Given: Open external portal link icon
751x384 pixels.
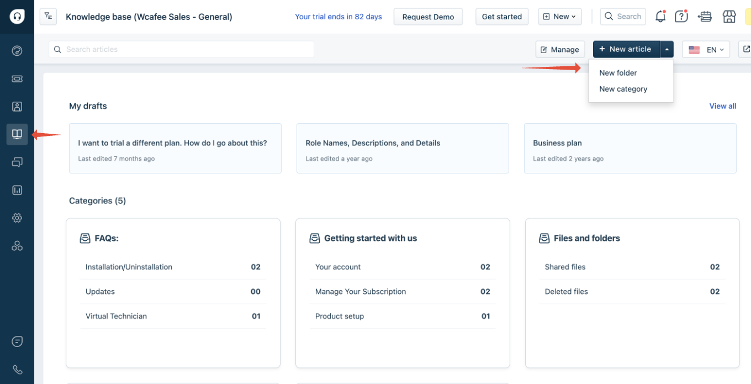Looking at the screenshot, I should click(745, 49).
